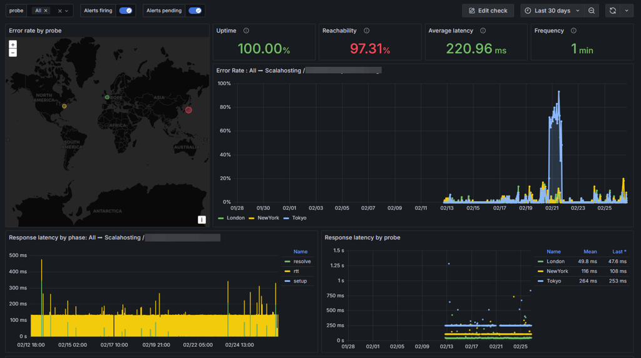Image resolution: width=641 pixels, height=358 pixels.
Task: Open Response latency by probe panel title
Action: pyautogui.click(x=362, y=237)
